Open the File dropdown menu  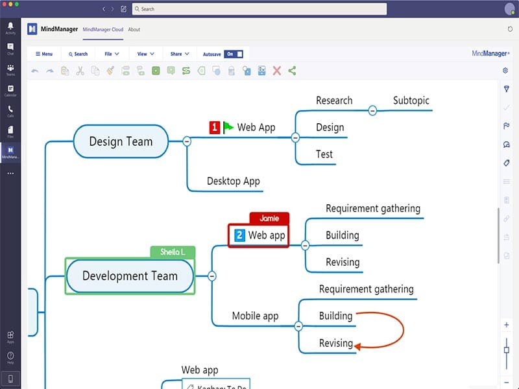pyautogui.click(x=112, y=54)
